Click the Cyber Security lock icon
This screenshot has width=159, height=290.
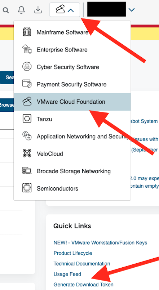click(x=27, y=67)
